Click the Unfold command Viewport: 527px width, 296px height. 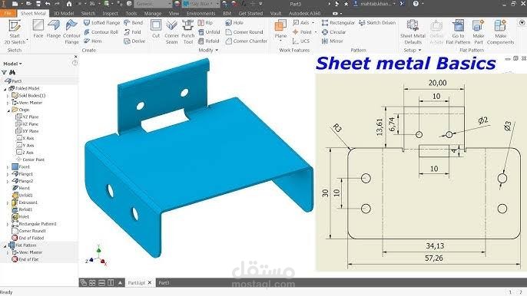pyautogui.click(x=209, y=32)
